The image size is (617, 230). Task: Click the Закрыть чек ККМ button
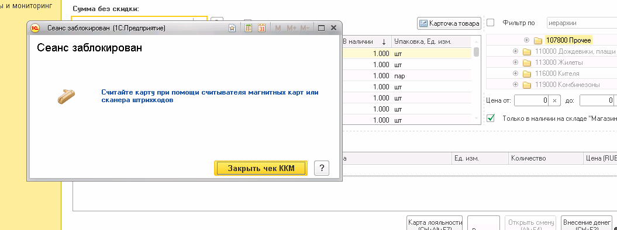click(x=260, y=168)
